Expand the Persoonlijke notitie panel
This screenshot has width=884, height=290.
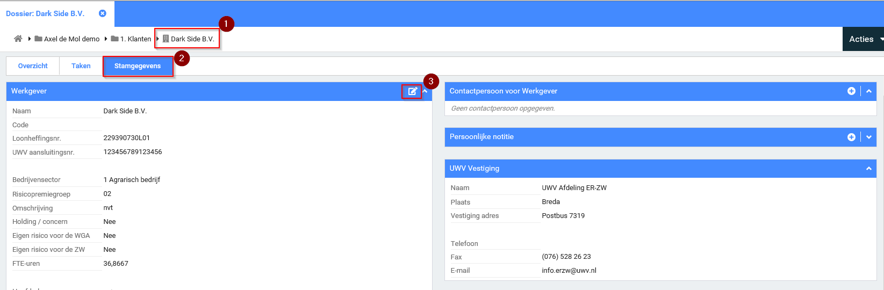coord(868,137)
